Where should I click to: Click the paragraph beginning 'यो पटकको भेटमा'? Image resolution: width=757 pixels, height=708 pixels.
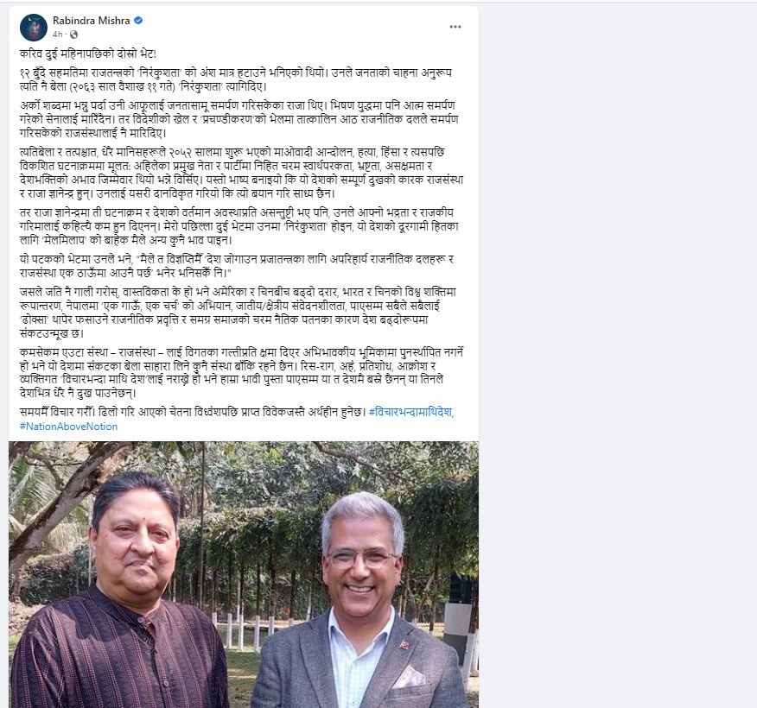pos(237,266)
